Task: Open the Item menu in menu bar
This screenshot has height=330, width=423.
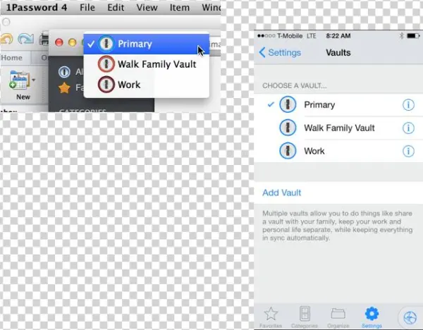Action: 180,8
